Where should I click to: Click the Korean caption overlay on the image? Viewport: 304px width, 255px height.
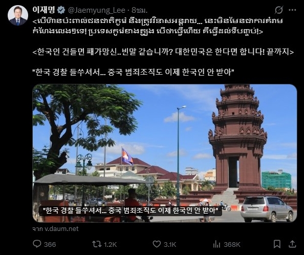click(x=131, y=211)
